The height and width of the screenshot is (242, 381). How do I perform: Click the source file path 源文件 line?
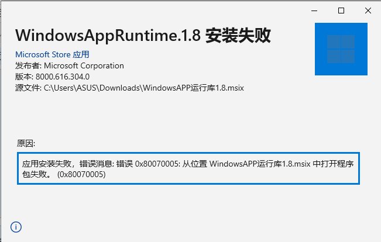(x=129, y=88)
